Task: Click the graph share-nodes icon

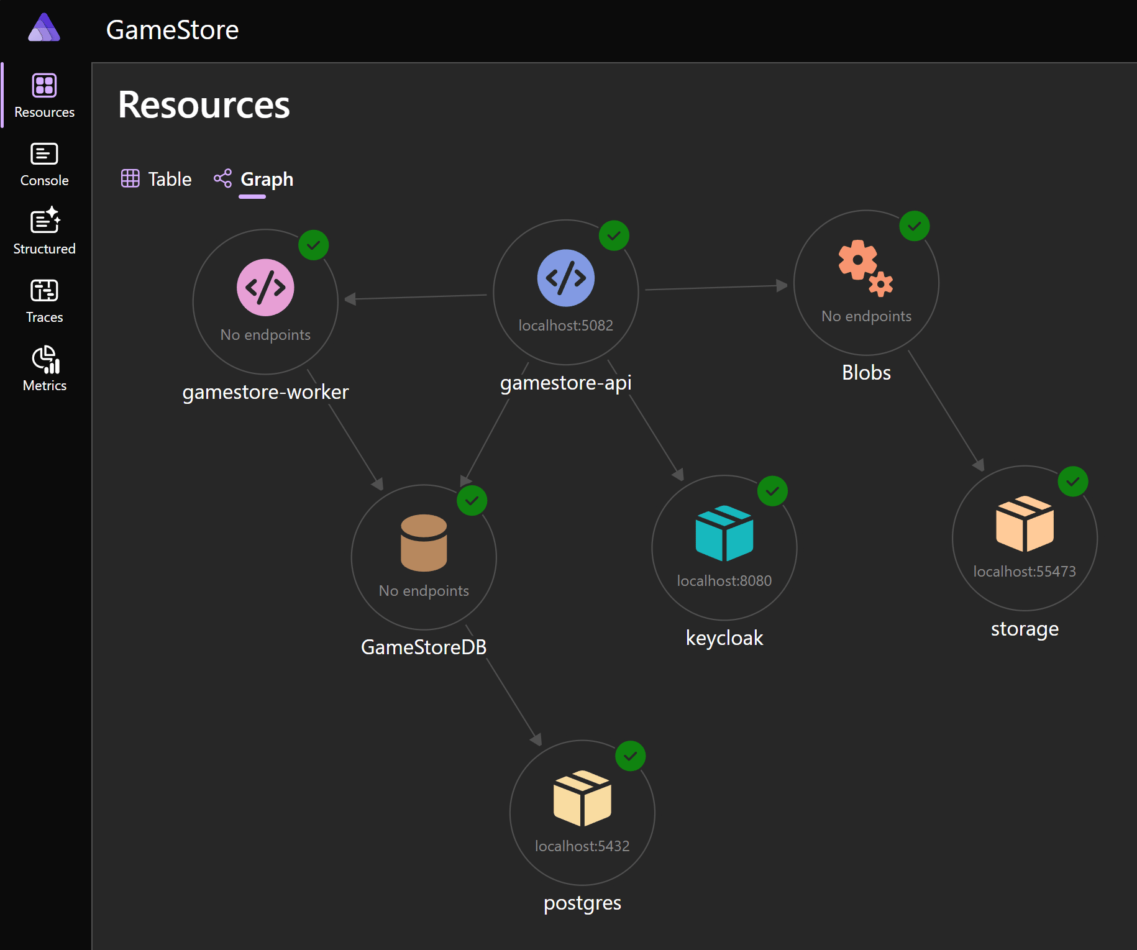Action: (222, 178)
